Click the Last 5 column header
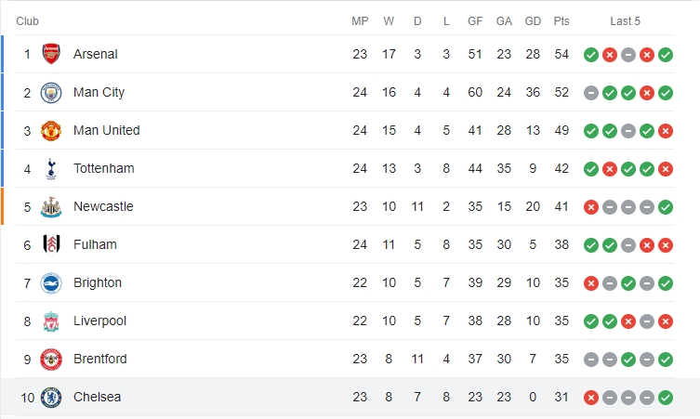The image size is (700, 419). (x=625, y=21)
